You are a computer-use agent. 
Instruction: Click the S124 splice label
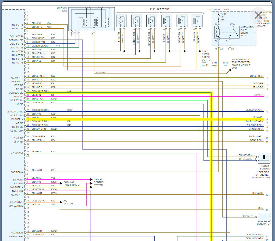(205, 51)
